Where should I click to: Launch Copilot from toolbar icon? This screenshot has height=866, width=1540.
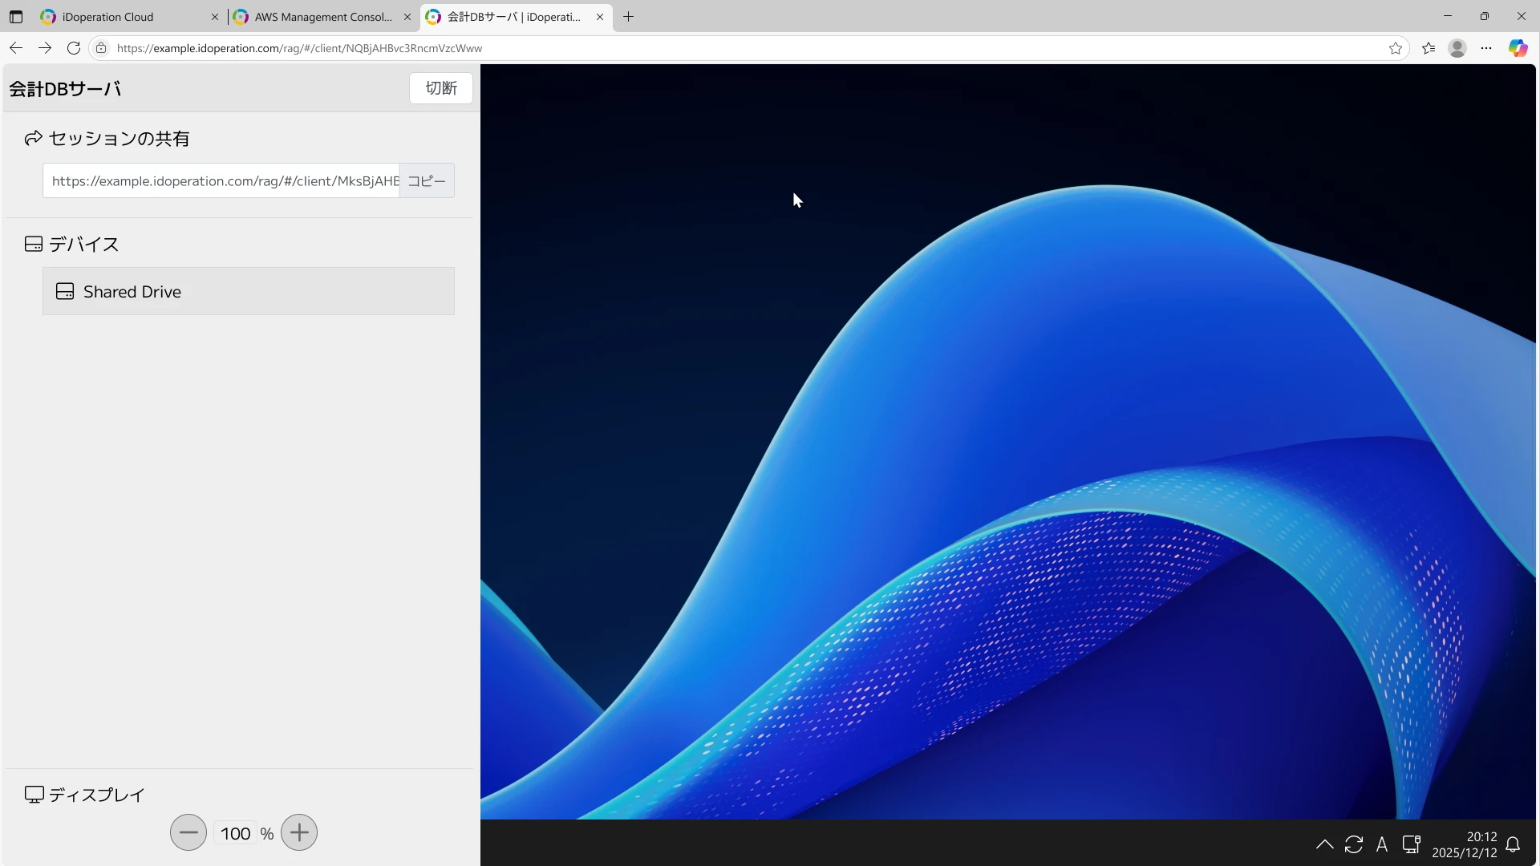click(1518, 48)
